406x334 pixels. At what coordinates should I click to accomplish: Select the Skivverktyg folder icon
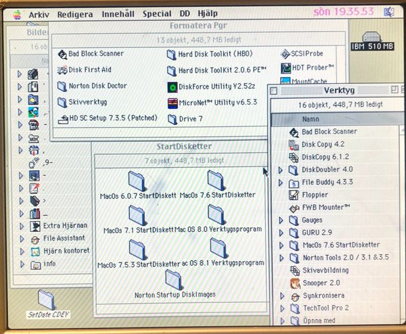coord(62,102)
